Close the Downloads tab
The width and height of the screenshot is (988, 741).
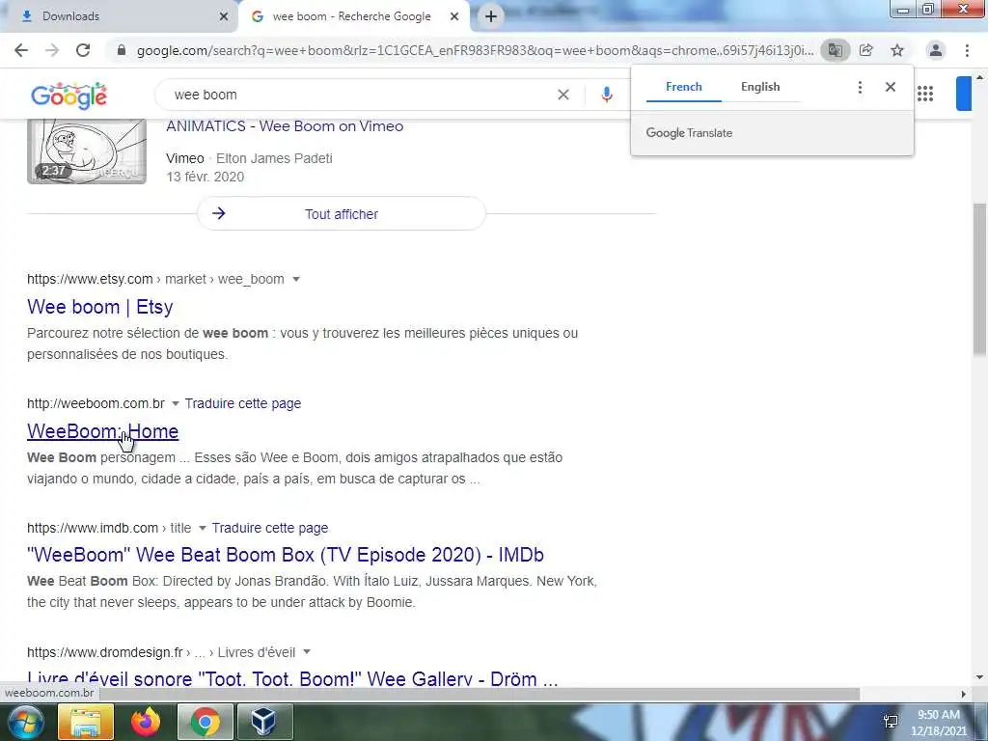[x=224, y=16]
